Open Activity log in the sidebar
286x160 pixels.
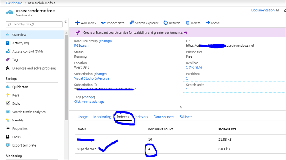tap(20, 43)
